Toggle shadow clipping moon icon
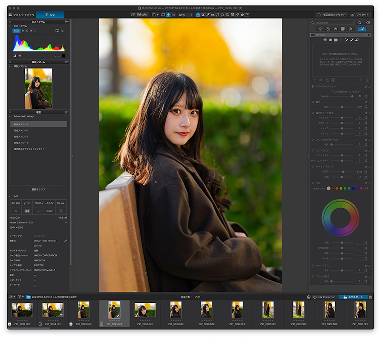This screenshot has height=338, width=381. click(15, 56)
